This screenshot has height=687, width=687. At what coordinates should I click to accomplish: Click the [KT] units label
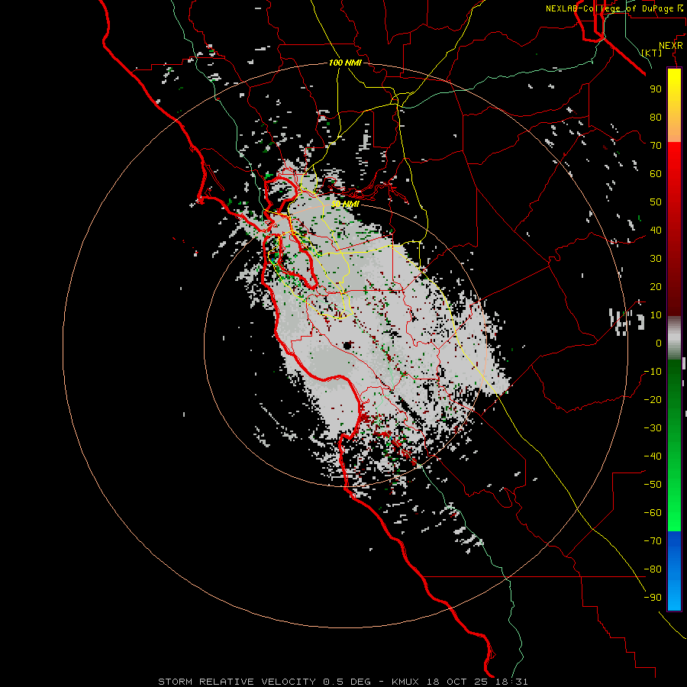[652, 53]
